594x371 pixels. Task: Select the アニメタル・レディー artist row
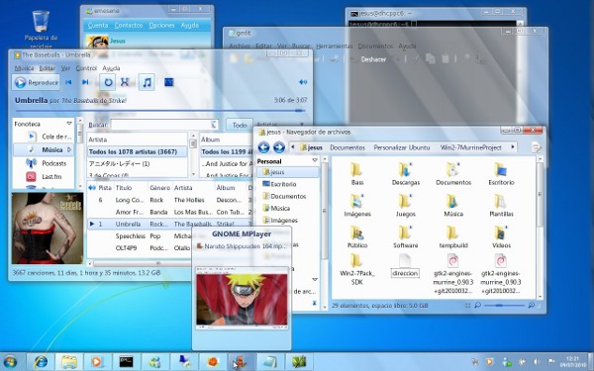coord(138,163)
